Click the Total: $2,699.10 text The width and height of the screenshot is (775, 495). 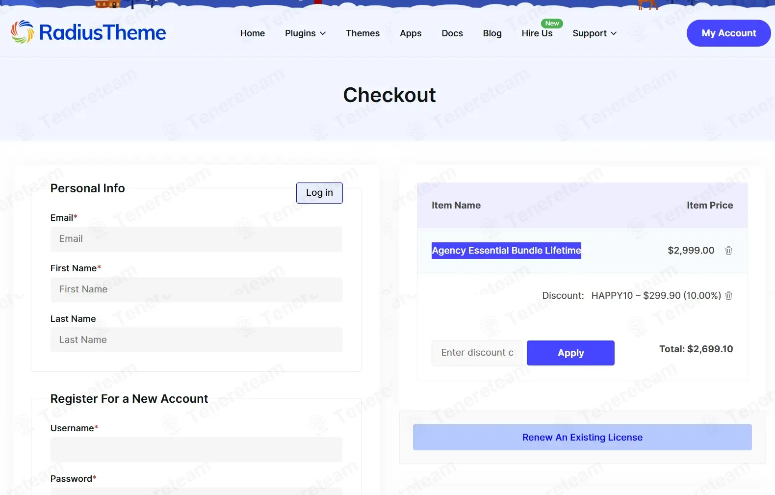(696, 349)
